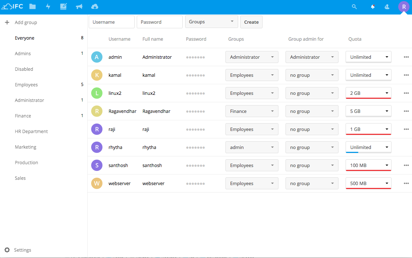Edit Administrator full name for admin

(157, 57)
